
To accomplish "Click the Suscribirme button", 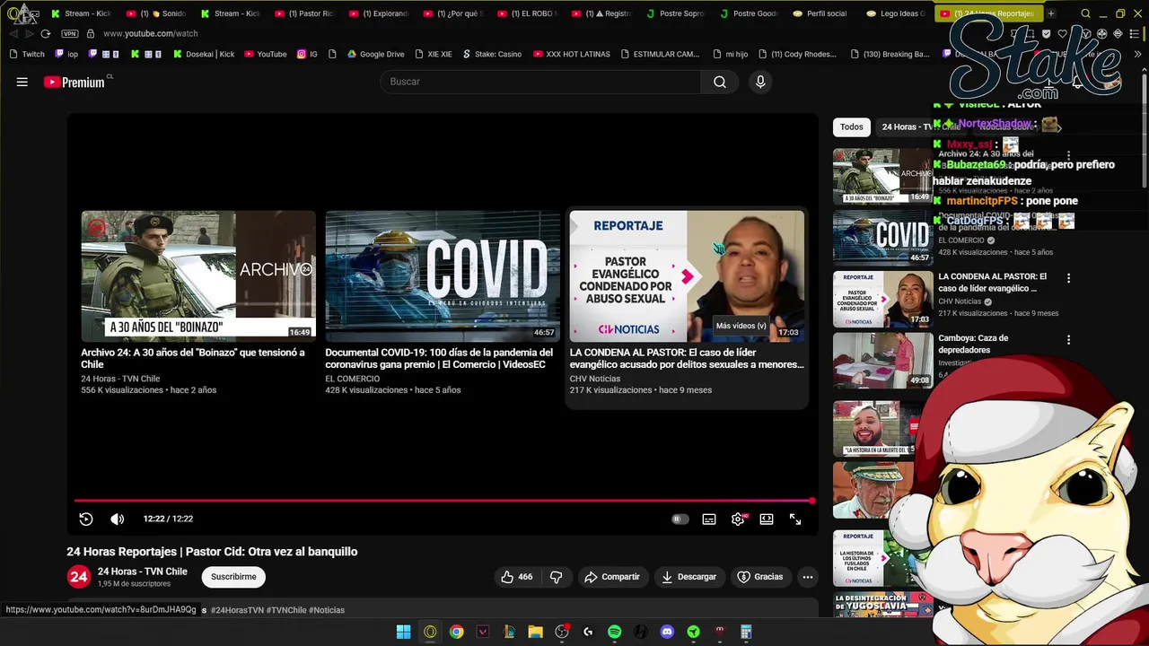I will (x=233, y=577).
